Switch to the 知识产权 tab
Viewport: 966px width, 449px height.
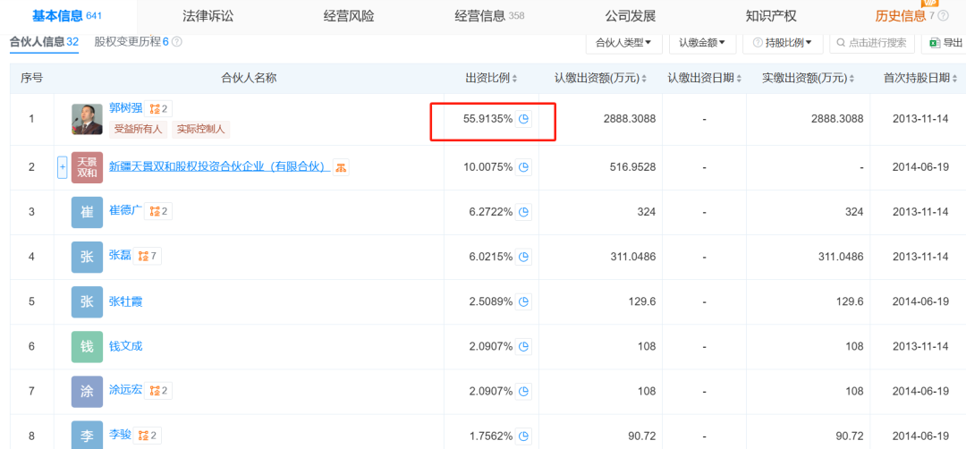pos(771,15)
